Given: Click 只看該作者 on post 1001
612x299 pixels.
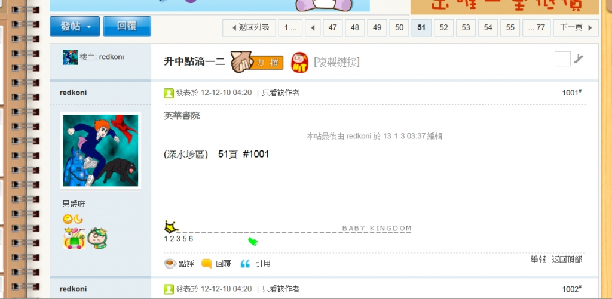Looking at the screenshot, I should tap(281, 93).
